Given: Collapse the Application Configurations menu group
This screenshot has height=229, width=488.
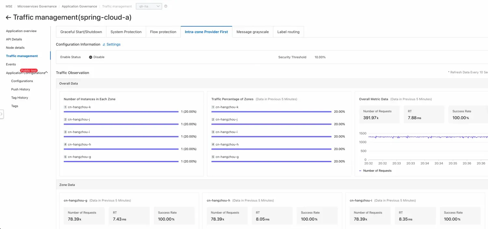Looking at the screenshot, I should [x=47, y=73].
